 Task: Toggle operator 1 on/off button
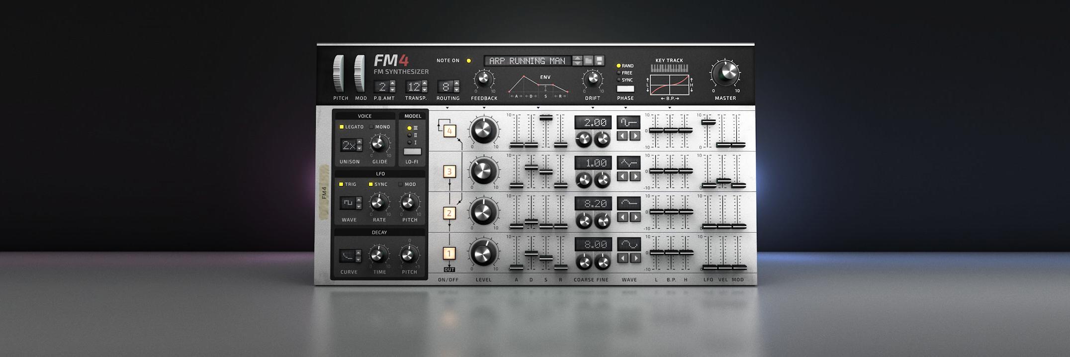point(449,254)
